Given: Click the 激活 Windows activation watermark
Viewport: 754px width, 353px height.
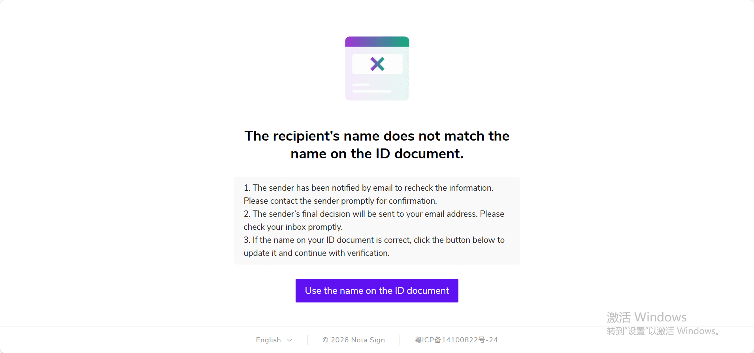Looking at the screenshot, I should 647,317.
